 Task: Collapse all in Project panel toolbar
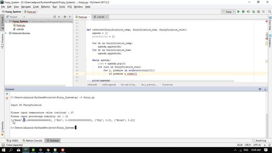[x=59, y=17]
